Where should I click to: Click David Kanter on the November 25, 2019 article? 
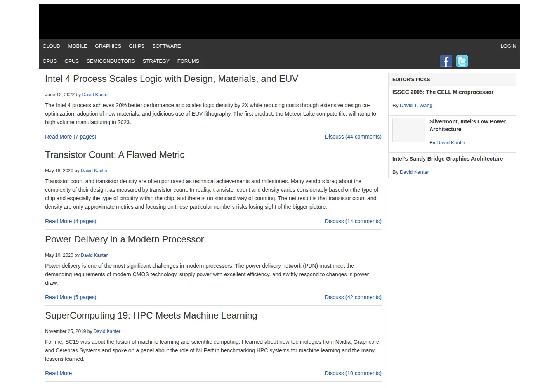pyautogui.click(x=107, y=331)
